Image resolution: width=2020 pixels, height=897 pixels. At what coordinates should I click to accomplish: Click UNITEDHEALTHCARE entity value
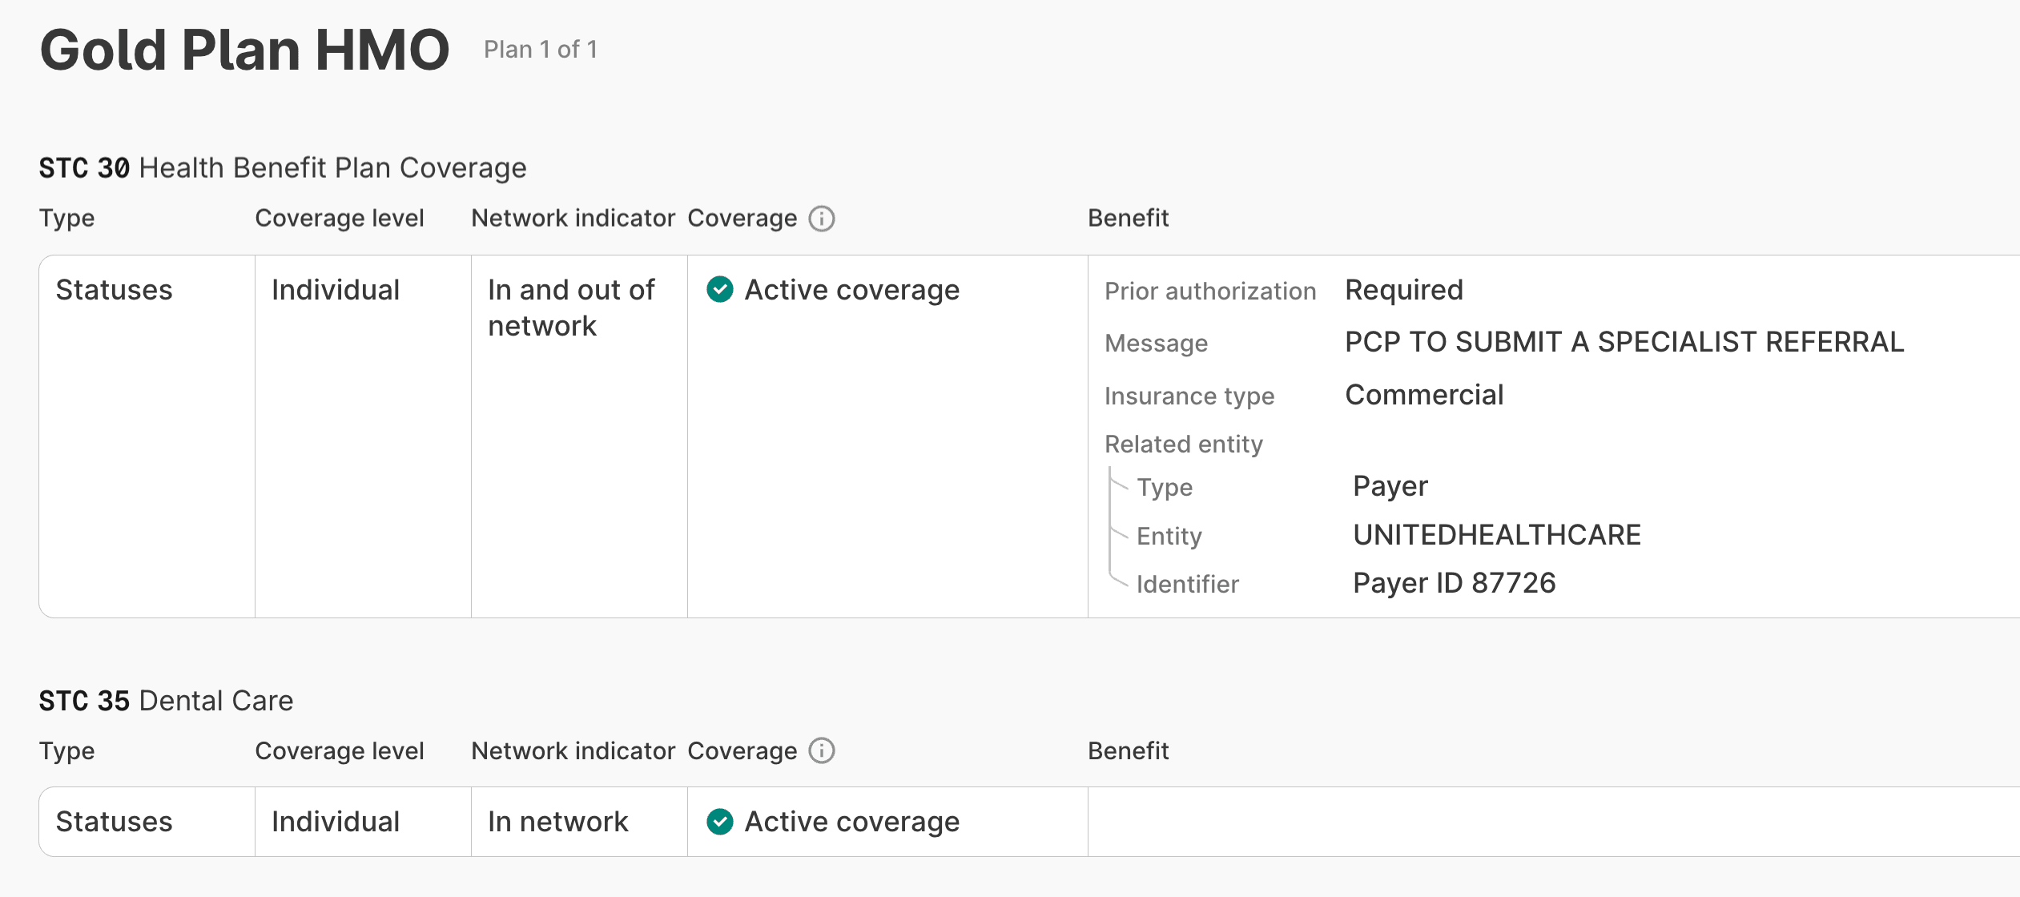coord(1497,535)
